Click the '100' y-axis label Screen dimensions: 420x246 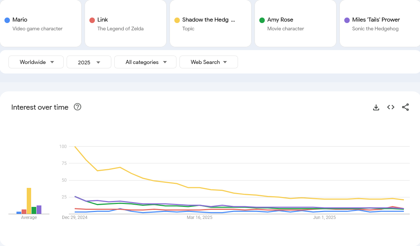[63, 146]
